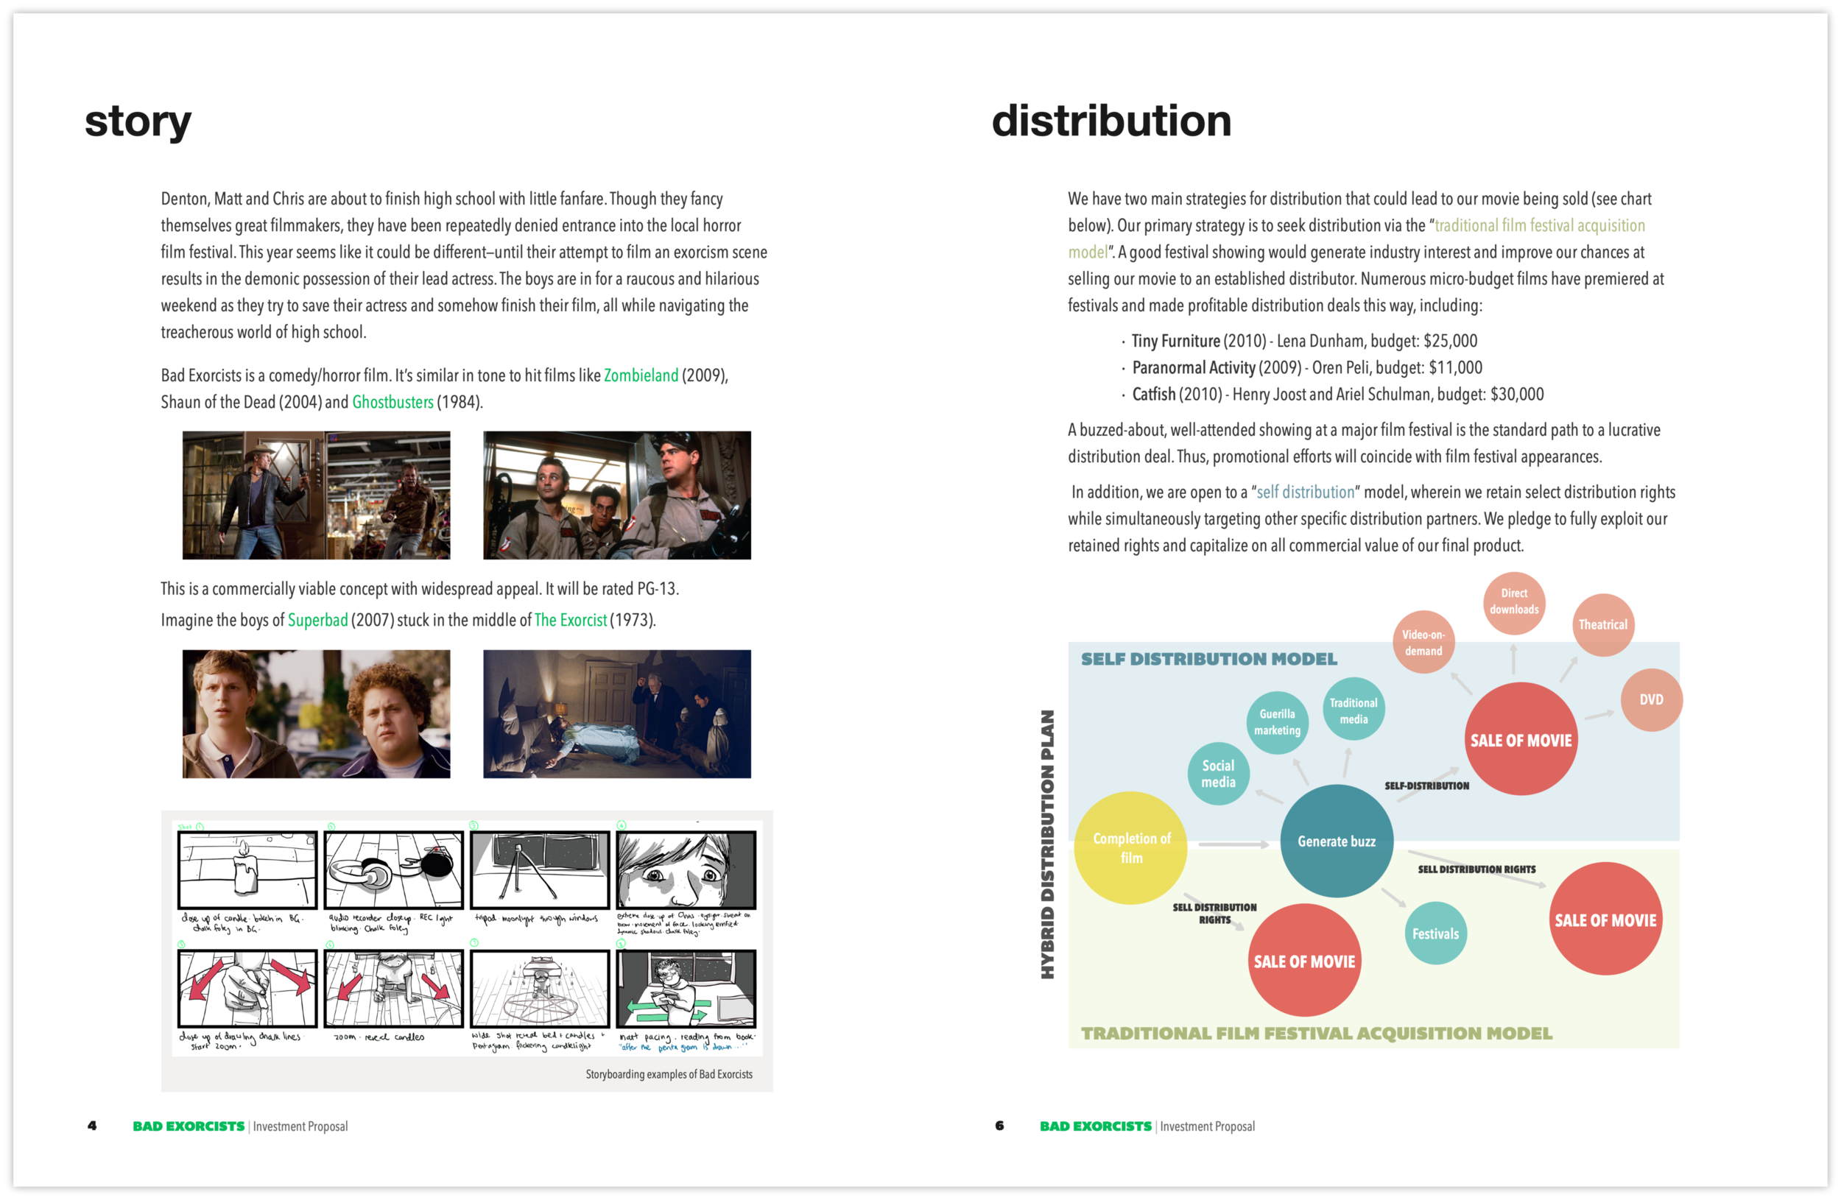Select the Superbad movie still image
This screenshot has width=1841, height=1200.
coord(316,713)
